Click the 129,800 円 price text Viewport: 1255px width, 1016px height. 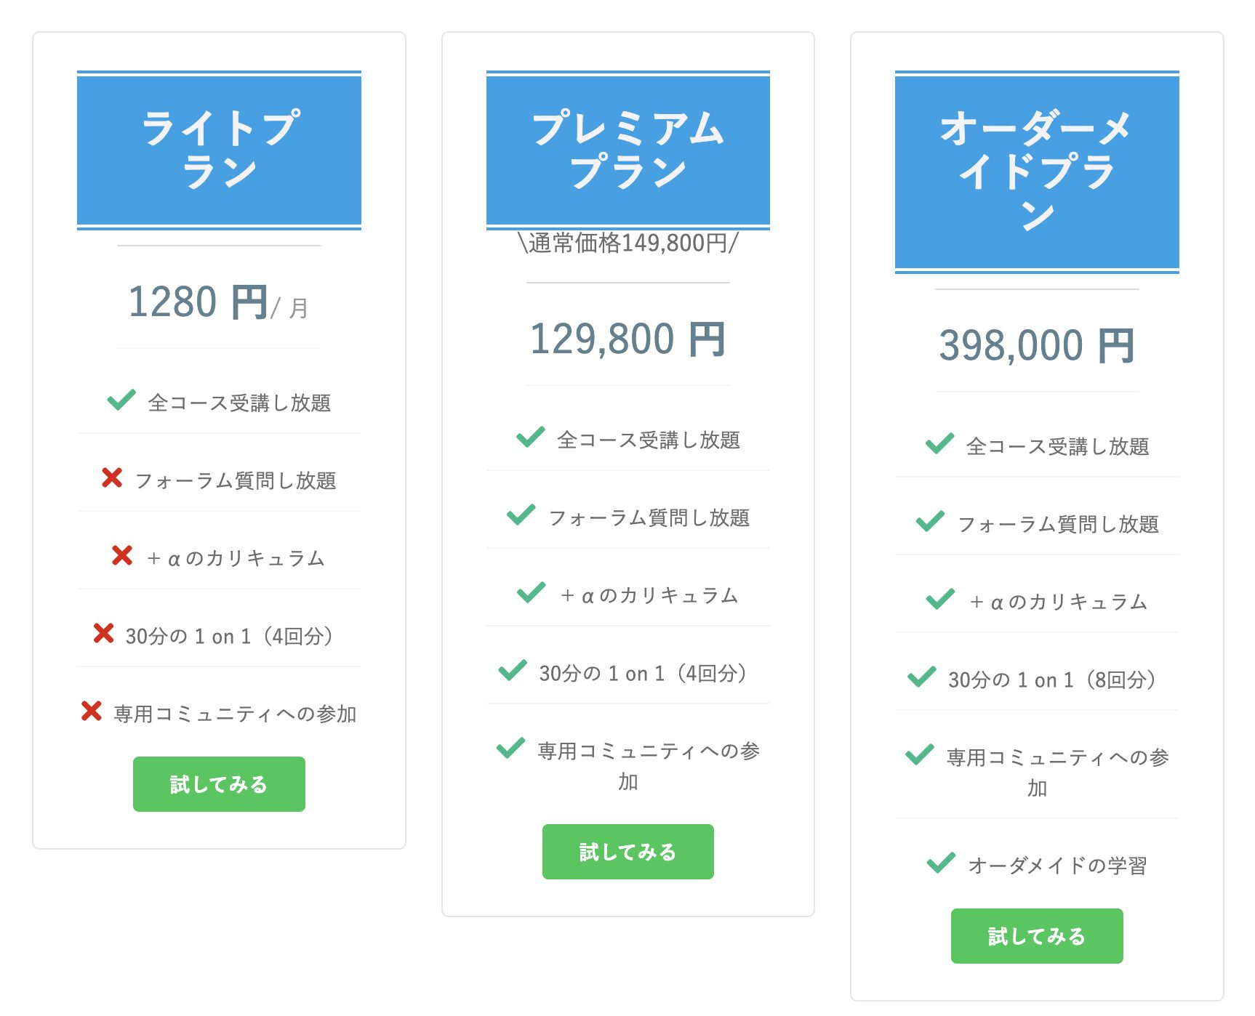click(628, 339)
